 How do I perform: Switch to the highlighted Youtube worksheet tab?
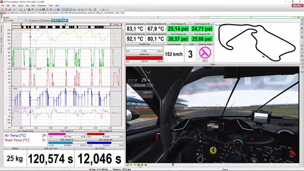[59, 20]
